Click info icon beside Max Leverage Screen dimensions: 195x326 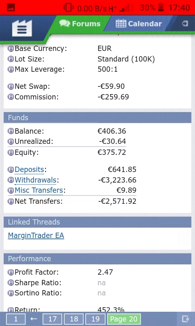[x=11, y=69]
